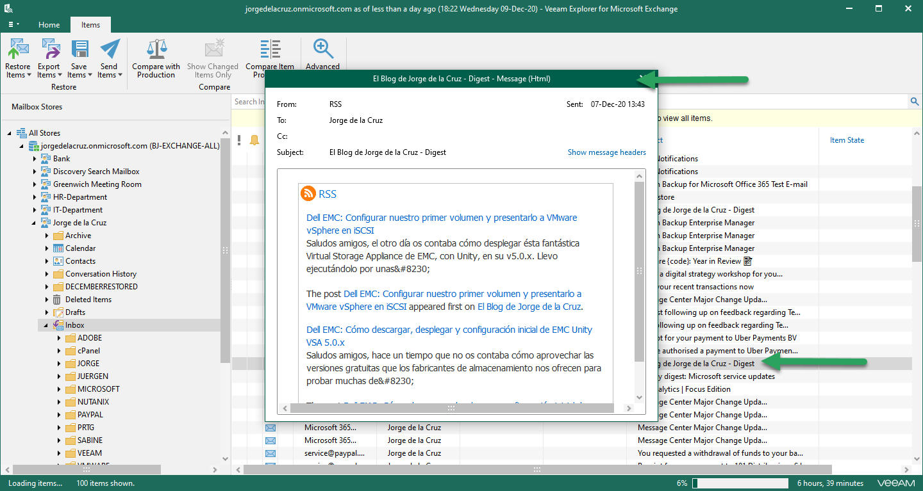Open the Export Items tool
The height and width of the screenshot is (491, 923).
coord(49,58)
